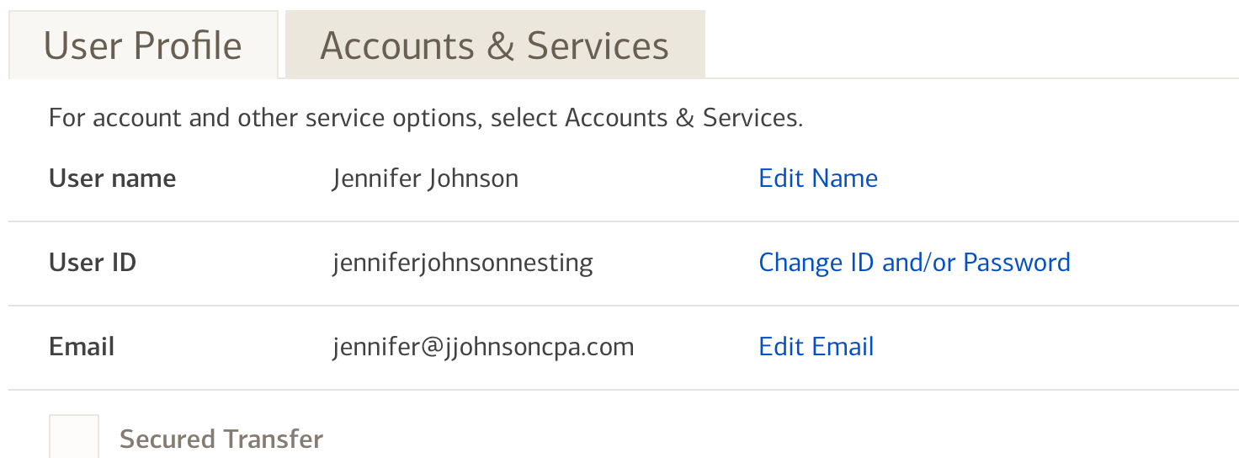Select the jennifer@jjohnsoncpa.com email address
Viewport: 1239px width, 458px height.
(x=483, y=347)
